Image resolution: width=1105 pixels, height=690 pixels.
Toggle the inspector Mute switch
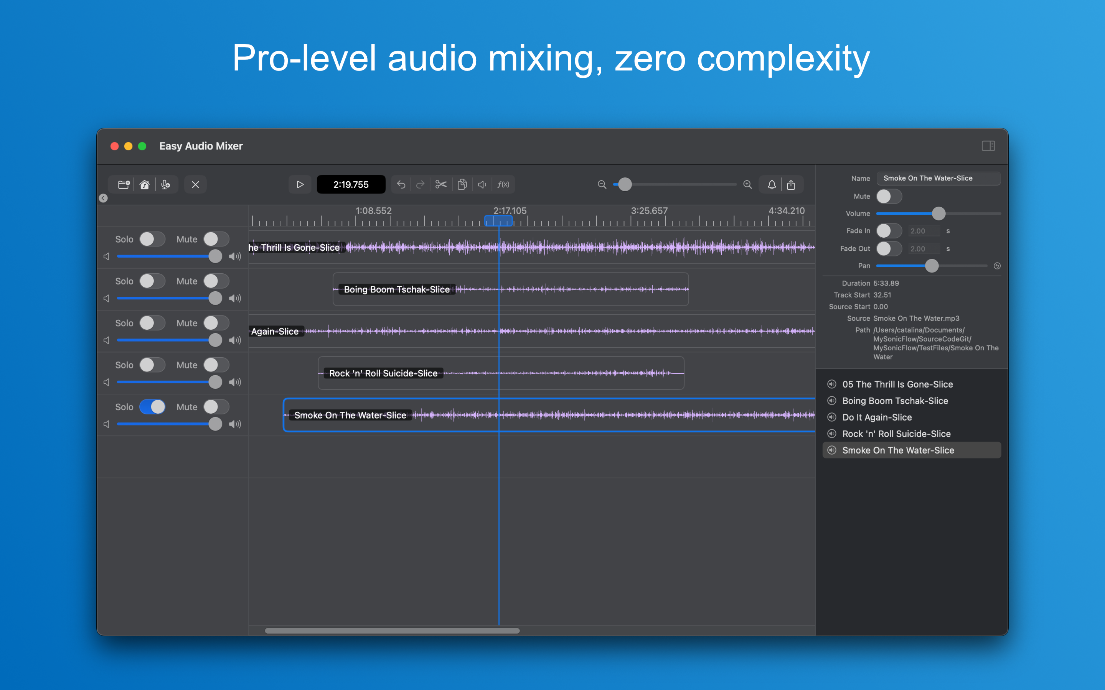coord(889,196)
